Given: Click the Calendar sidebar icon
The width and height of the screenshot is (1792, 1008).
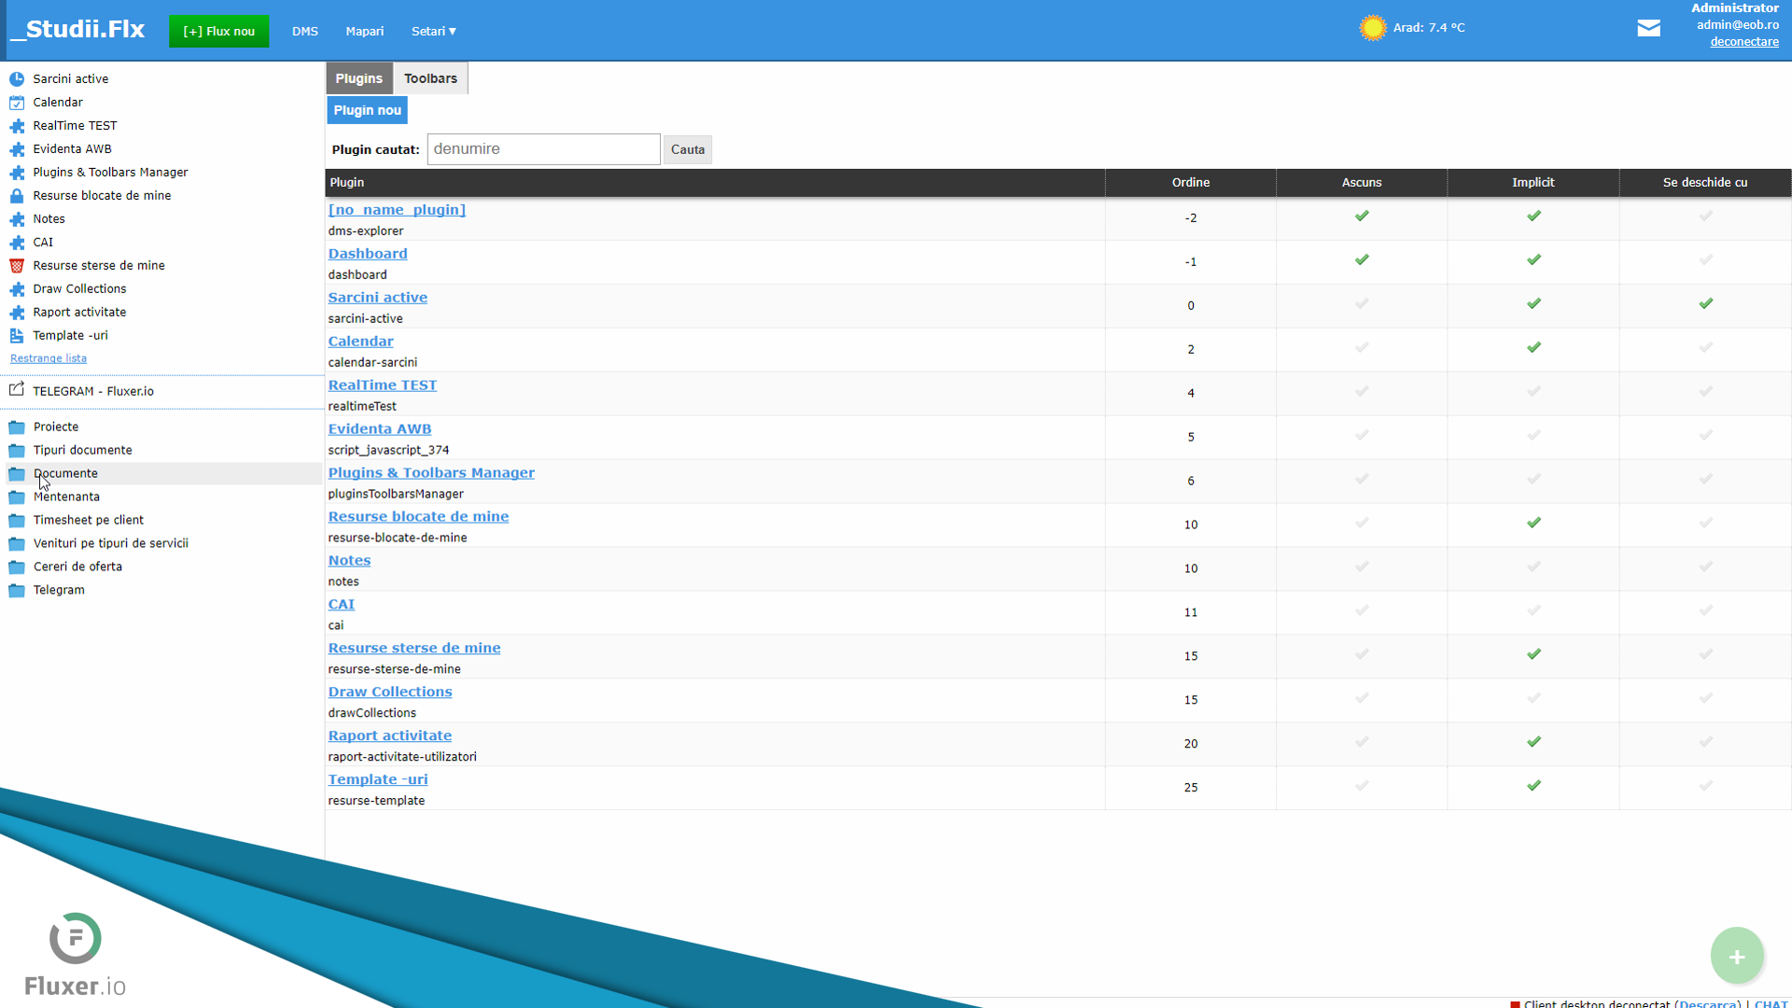Looking at the screenshot, I should click(17, 103).
